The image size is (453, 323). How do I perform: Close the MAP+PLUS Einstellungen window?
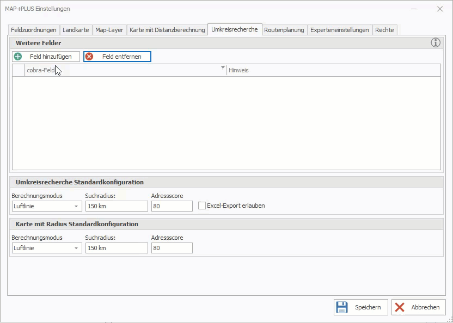tap(440, 9)
